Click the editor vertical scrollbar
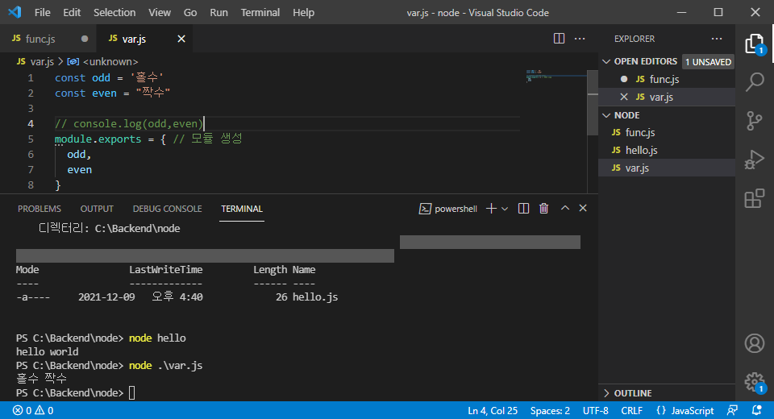 point(593,102)
